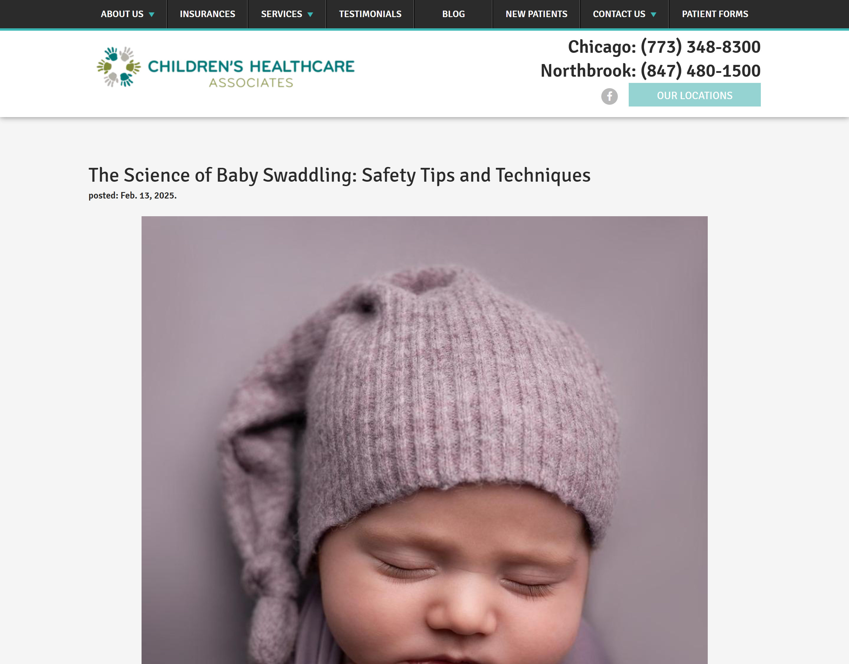Expand the About Us dropdown arrow

(152, 14)
